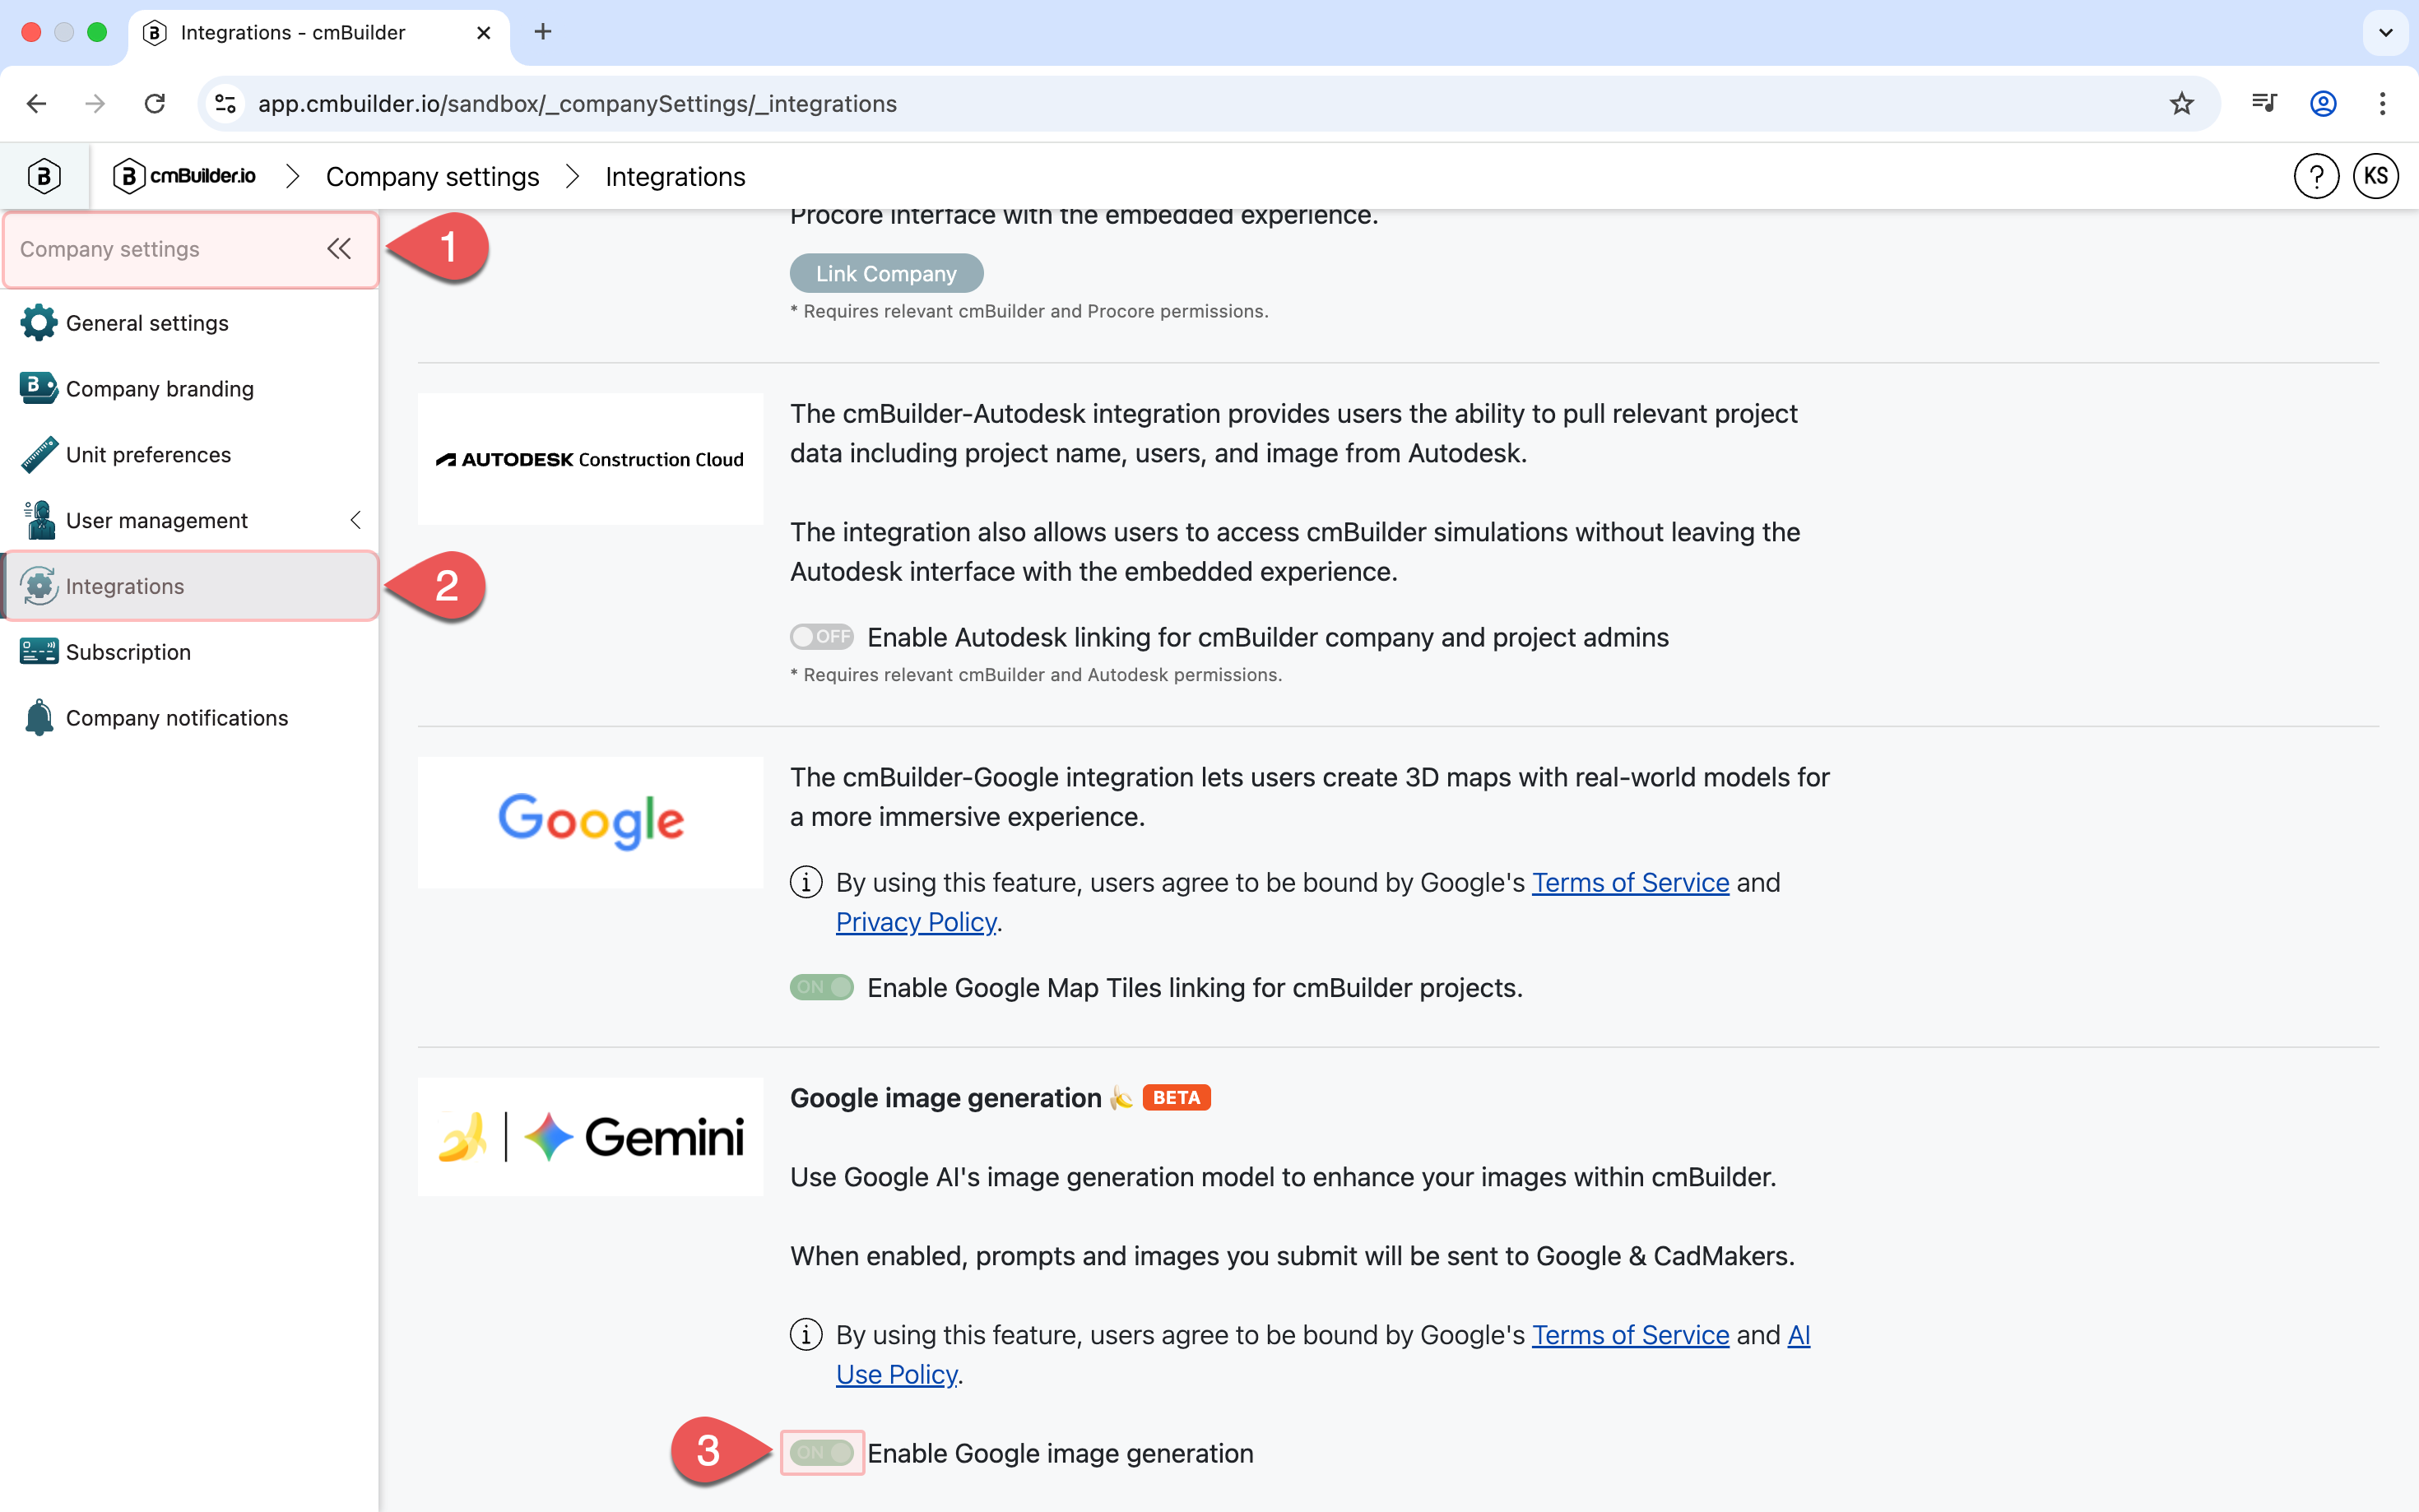This screenshot has height=1512, width=2419.
Task: Click Integrations in breadcrumb
Action: 675,176
